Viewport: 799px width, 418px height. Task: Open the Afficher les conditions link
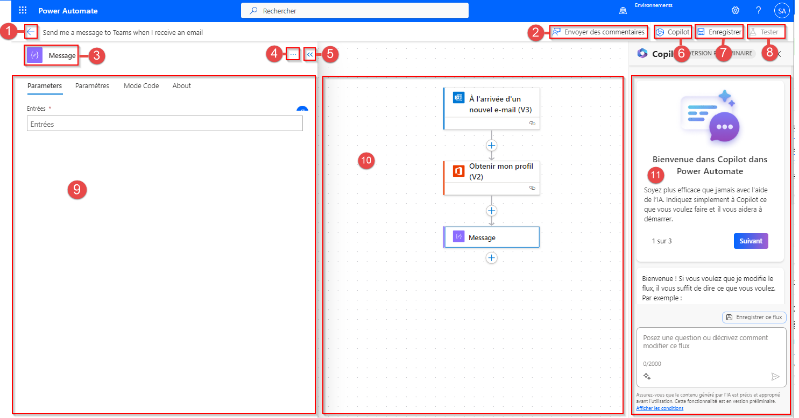(660, 408)
